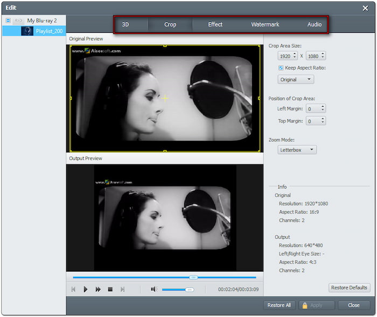This screenshot has width=377, height=317.
Task: Click the next frame icon
Action: 122,290
